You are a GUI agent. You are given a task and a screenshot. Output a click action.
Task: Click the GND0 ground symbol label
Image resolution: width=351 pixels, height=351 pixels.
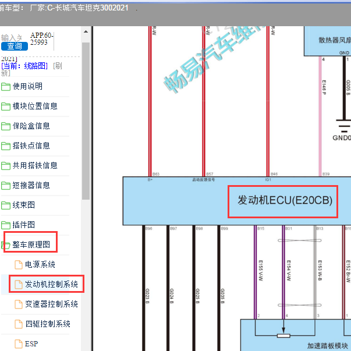coord(342,138)
